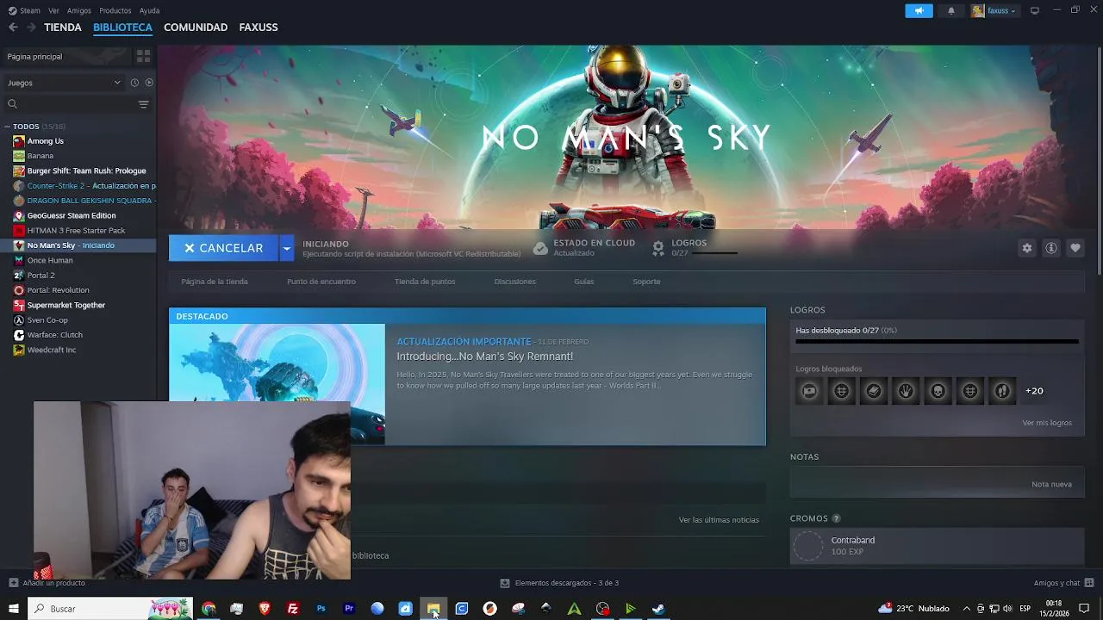1103x620 pixels.
Task: Click vertical scrollbar on right edge
Action: click(1099, 160)
